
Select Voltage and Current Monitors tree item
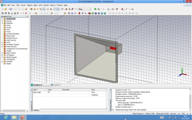pos(17,49)
